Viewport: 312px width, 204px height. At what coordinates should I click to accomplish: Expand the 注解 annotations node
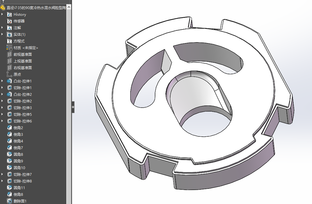[2, 28]
